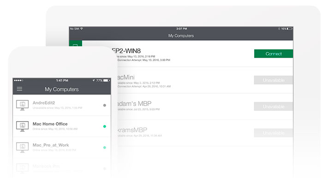This screenshot has height=185, width=323.
Task: Click the green online dot for Mac Home Office
Action: tap(105, 126)
